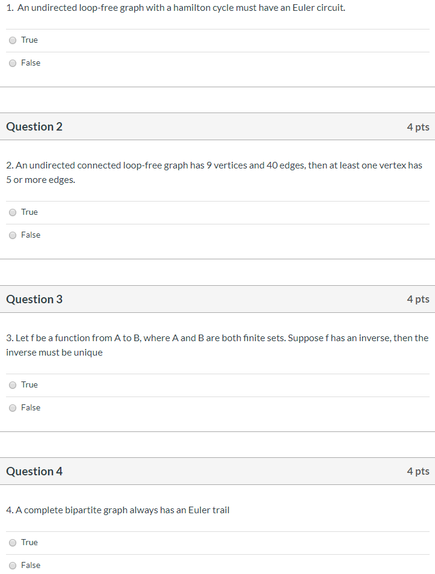This screenshot has height=574, width=435.
Task: Click the Question 3 heading
Action: 34,300
